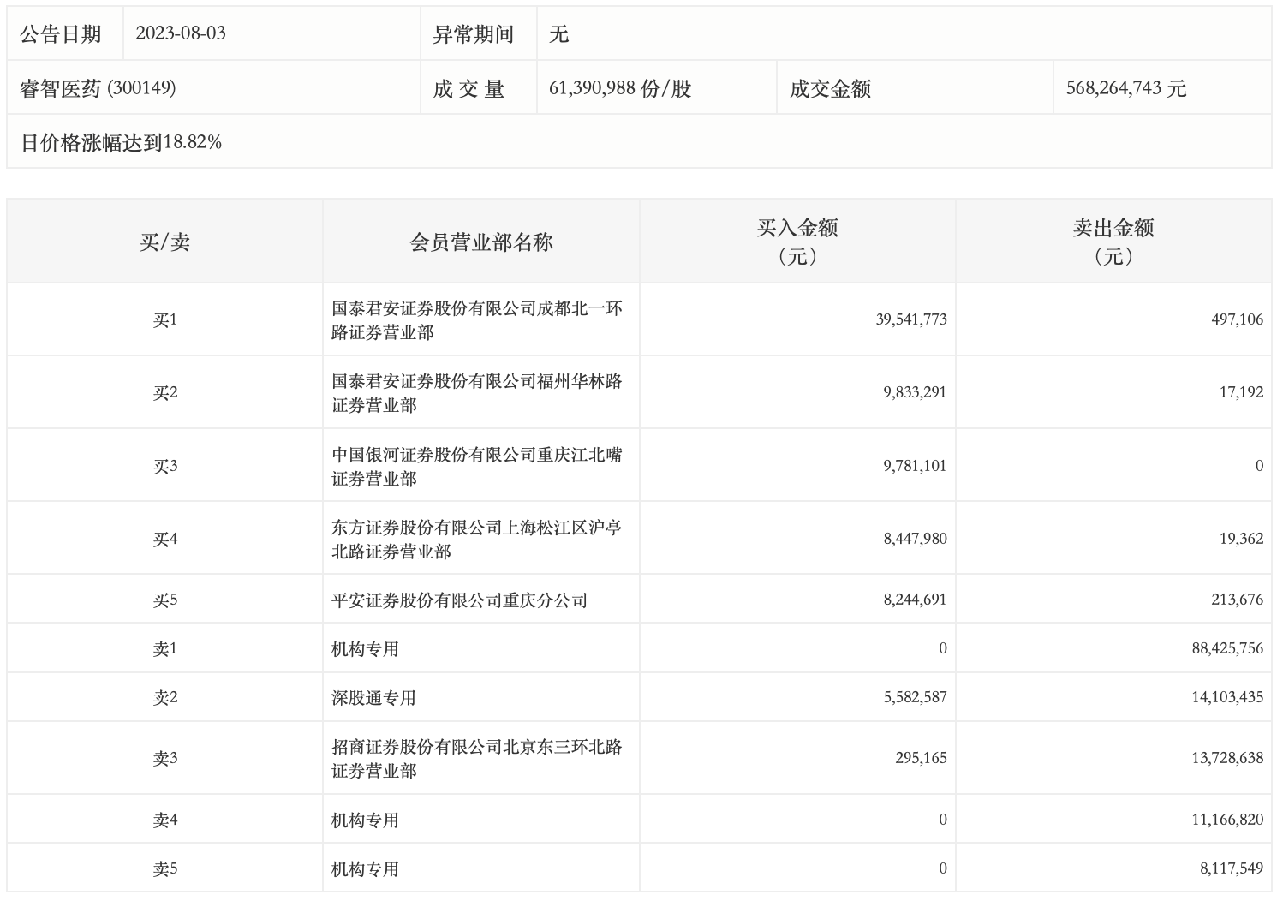Select the 成交金额 value 568,264,743 元
Image resolution: width=1283 pixels, height=901 pixels.
tap(1125, 88)
